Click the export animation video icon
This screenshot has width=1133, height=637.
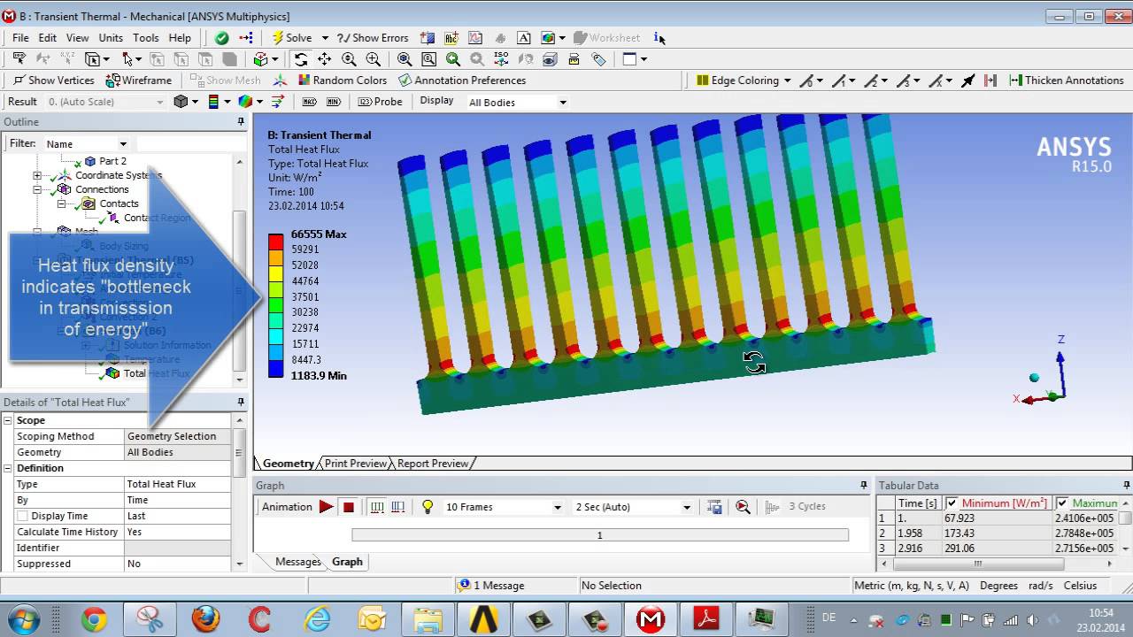(x=715, y=507)
